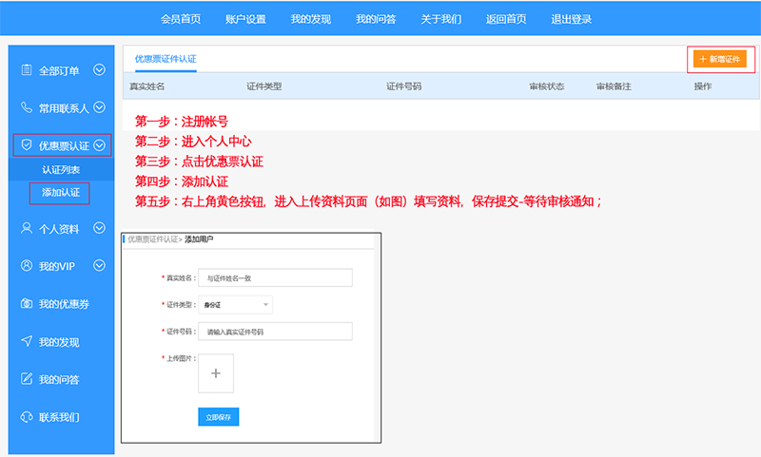Viewport: 761px width, 457px height.
Task: Open 我的优惠券 label in sidebar
Action: 64,304
